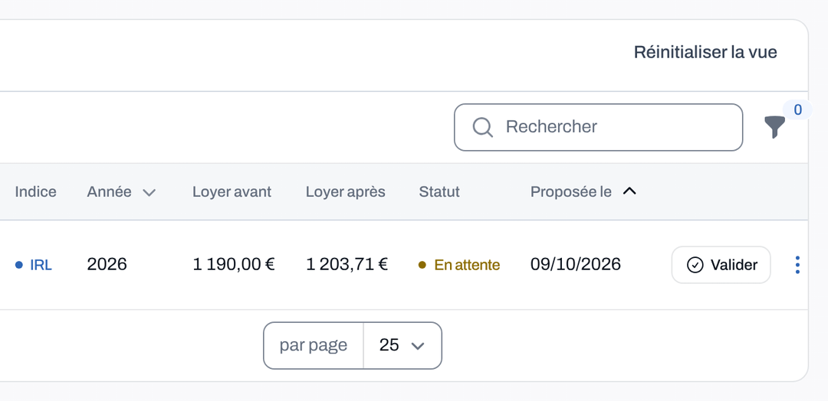Focus the Rechercher search field
Viewport: 828px width, 401px height.
point(598,127)
